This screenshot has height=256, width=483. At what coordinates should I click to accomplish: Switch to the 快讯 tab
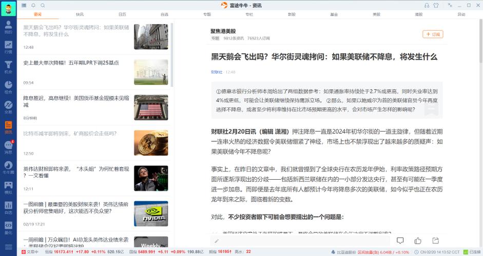(x=80, y=14)
